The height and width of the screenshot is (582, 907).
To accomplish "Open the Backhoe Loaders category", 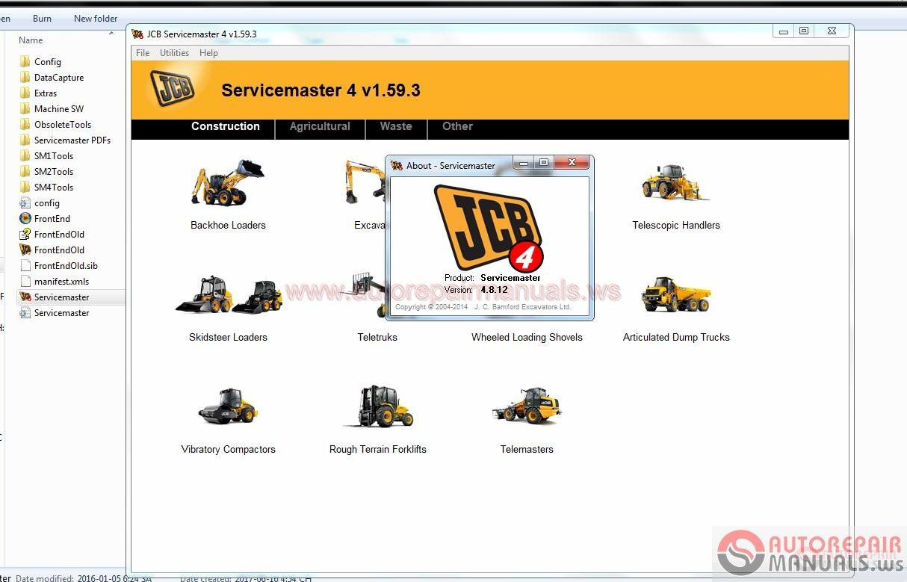I will tap(228, 183).
